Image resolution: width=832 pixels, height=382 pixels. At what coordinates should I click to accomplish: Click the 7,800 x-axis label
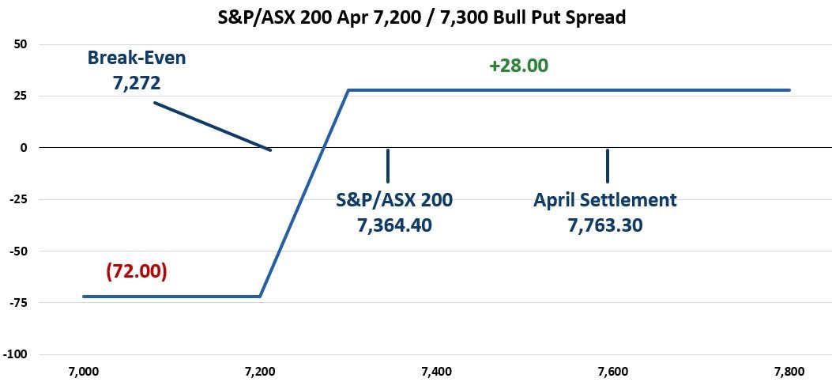788,370
